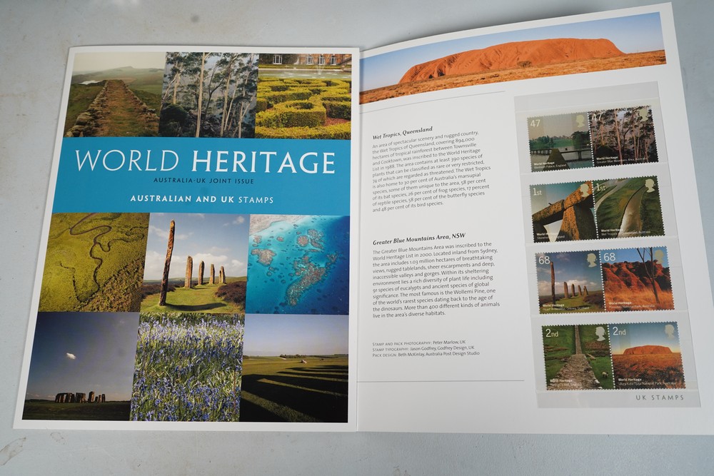Open the standing stones cover photo
The width and height of the screenshot is (714, 476).
point(194,263)
